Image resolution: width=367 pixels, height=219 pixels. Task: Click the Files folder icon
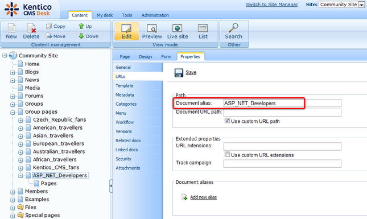[x=20, y=207]
